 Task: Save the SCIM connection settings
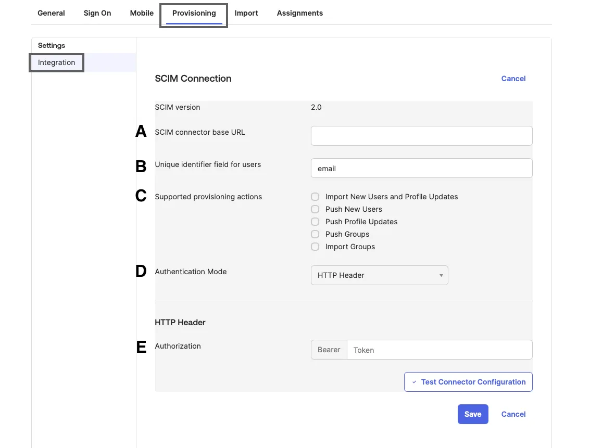473,414
